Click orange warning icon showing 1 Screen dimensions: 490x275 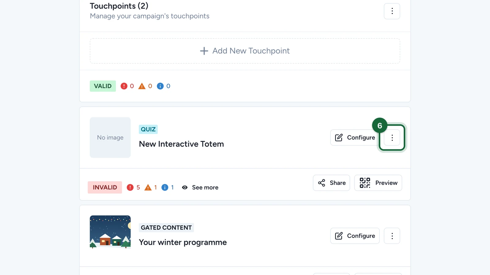pos(148,187)
